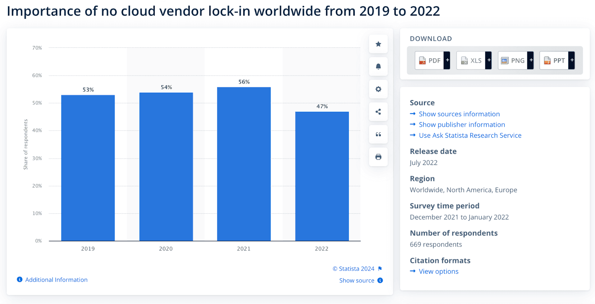Expand PDF download plus button
Viewport: 595px width, 304px height.
coord(447,60)
